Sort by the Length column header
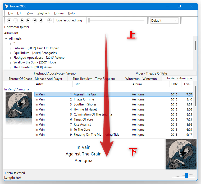 point(188,84)
